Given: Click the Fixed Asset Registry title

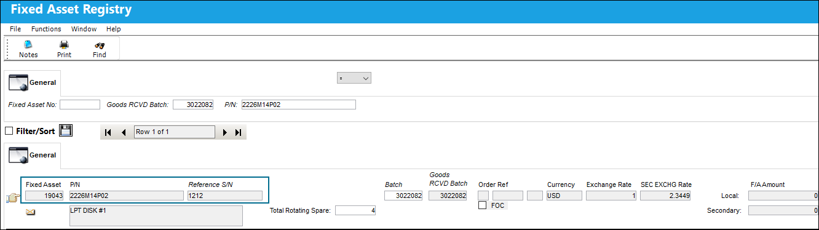Looking at the screenshot, I should click(x=71, y=10).
